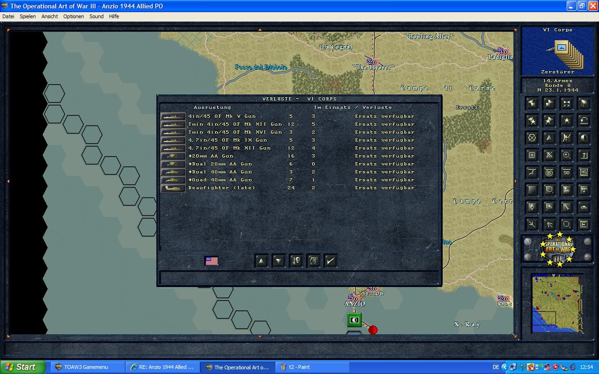Open the Optionen menu
599x374 pixels.
point(74,16)
